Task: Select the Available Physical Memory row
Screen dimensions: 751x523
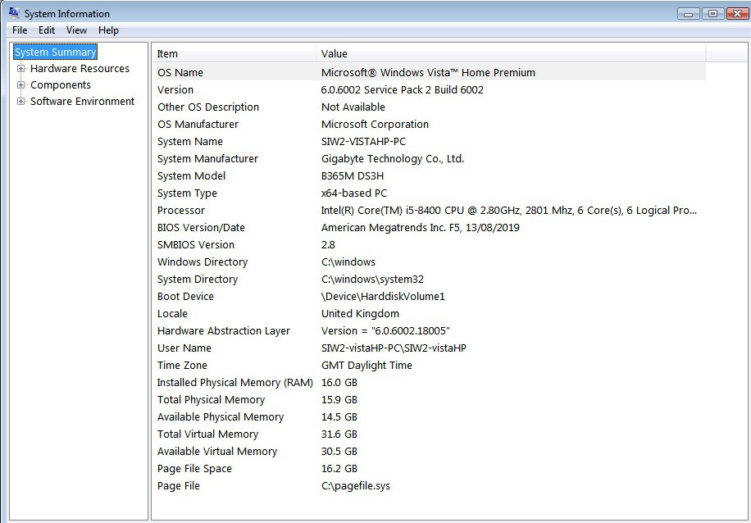Action: tap(430, 417)
